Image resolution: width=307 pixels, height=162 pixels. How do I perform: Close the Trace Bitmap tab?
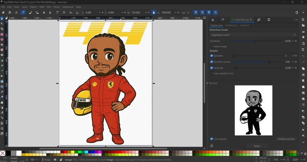tap(251, 19)
